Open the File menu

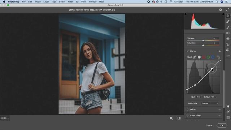coord(24,2)
